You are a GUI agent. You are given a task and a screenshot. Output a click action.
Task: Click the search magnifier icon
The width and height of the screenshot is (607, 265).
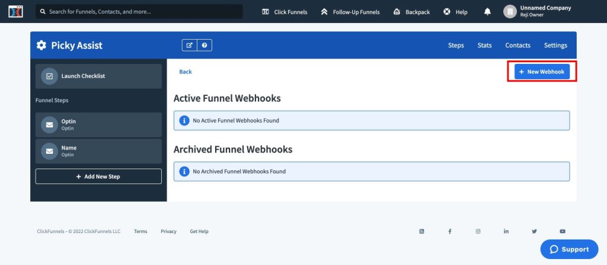tap(43, 12)
